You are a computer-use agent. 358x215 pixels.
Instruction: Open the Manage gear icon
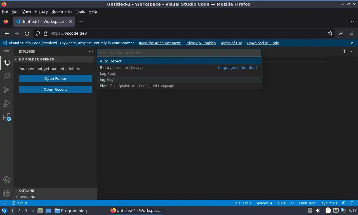[x=7, y=193]
